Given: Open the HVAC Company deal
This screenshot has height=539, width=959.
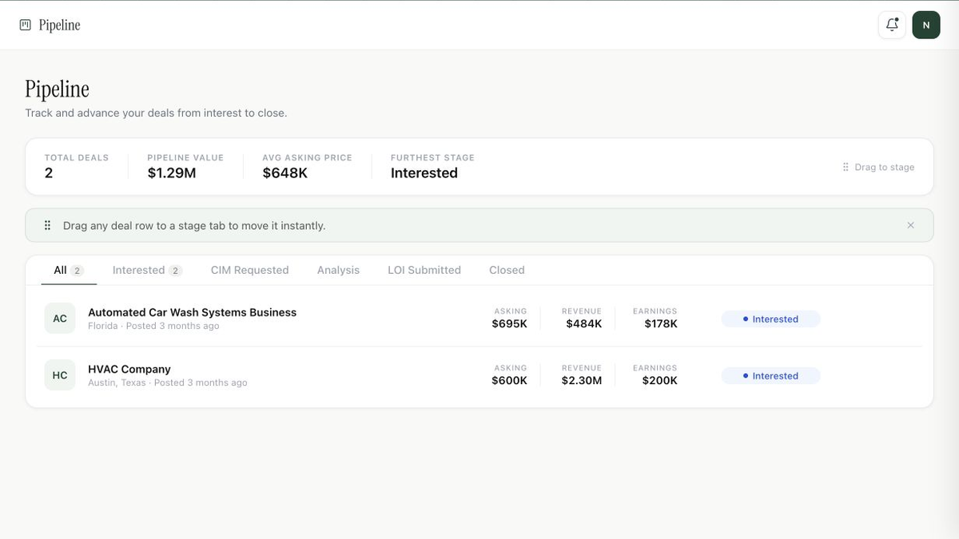Looking at the screenshot, I should coord(129,369).
